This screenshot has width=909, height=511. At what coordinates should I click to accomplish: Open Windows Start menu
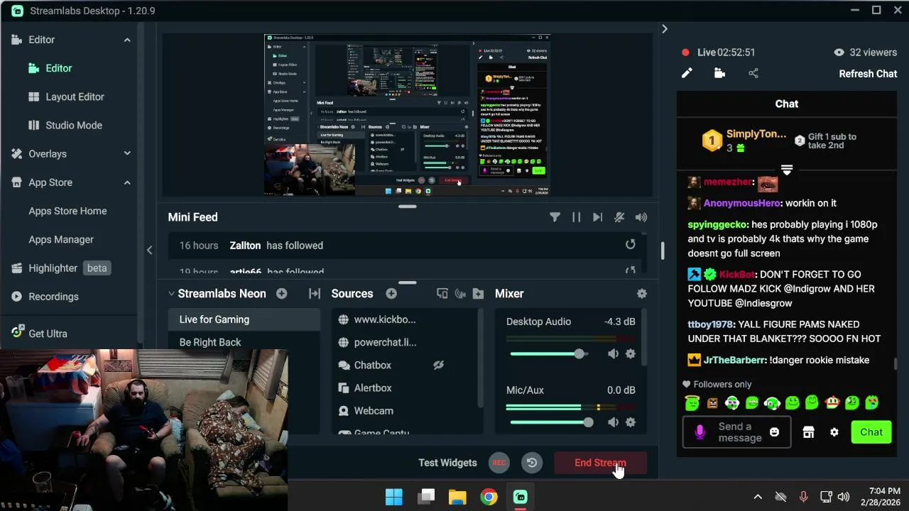click(394, 497)
